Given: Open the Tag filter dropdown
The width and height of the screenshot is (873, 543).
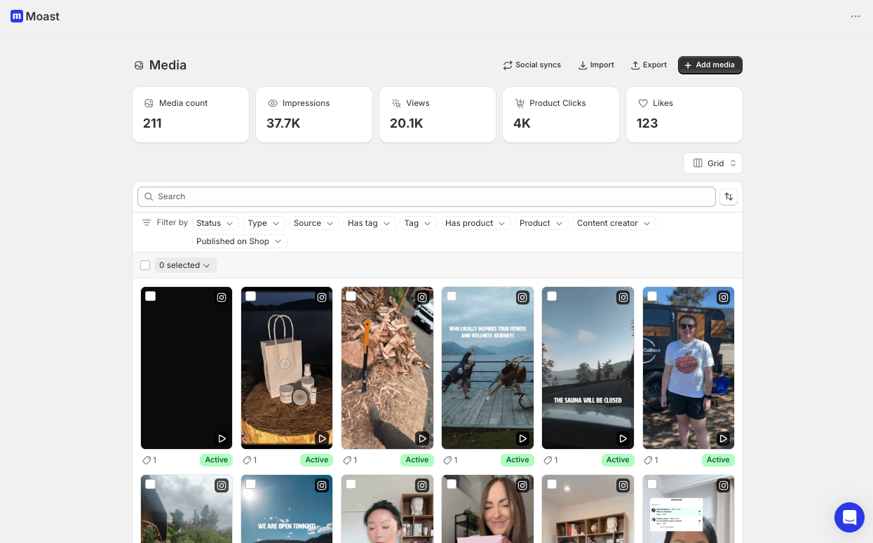Looking at the screenshot, I should (x=418, y=223).
